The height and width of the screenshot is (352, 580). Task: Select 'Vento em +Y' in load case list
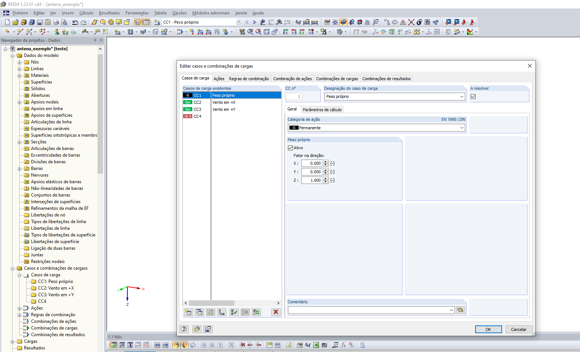pyautogui.click(x=224, y=109)
